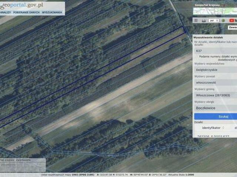Image resolution: width=237 pixels, height=177 pixels.
Task: Click the geoportal.gov.pl logo
Action: [21, 5]
